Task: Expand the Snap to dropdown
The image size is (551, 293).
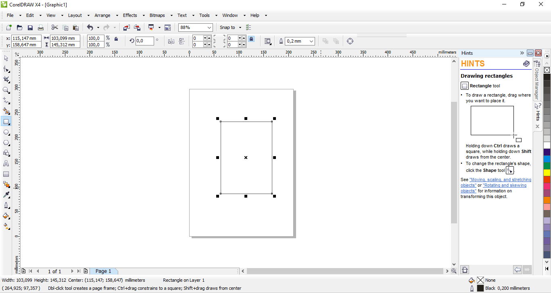Action: 240,27
